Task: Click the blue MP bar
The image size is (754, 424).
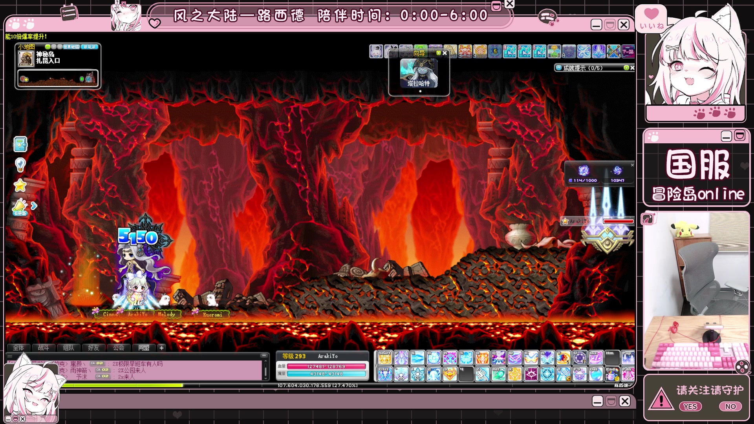Action: pos(326,374)
